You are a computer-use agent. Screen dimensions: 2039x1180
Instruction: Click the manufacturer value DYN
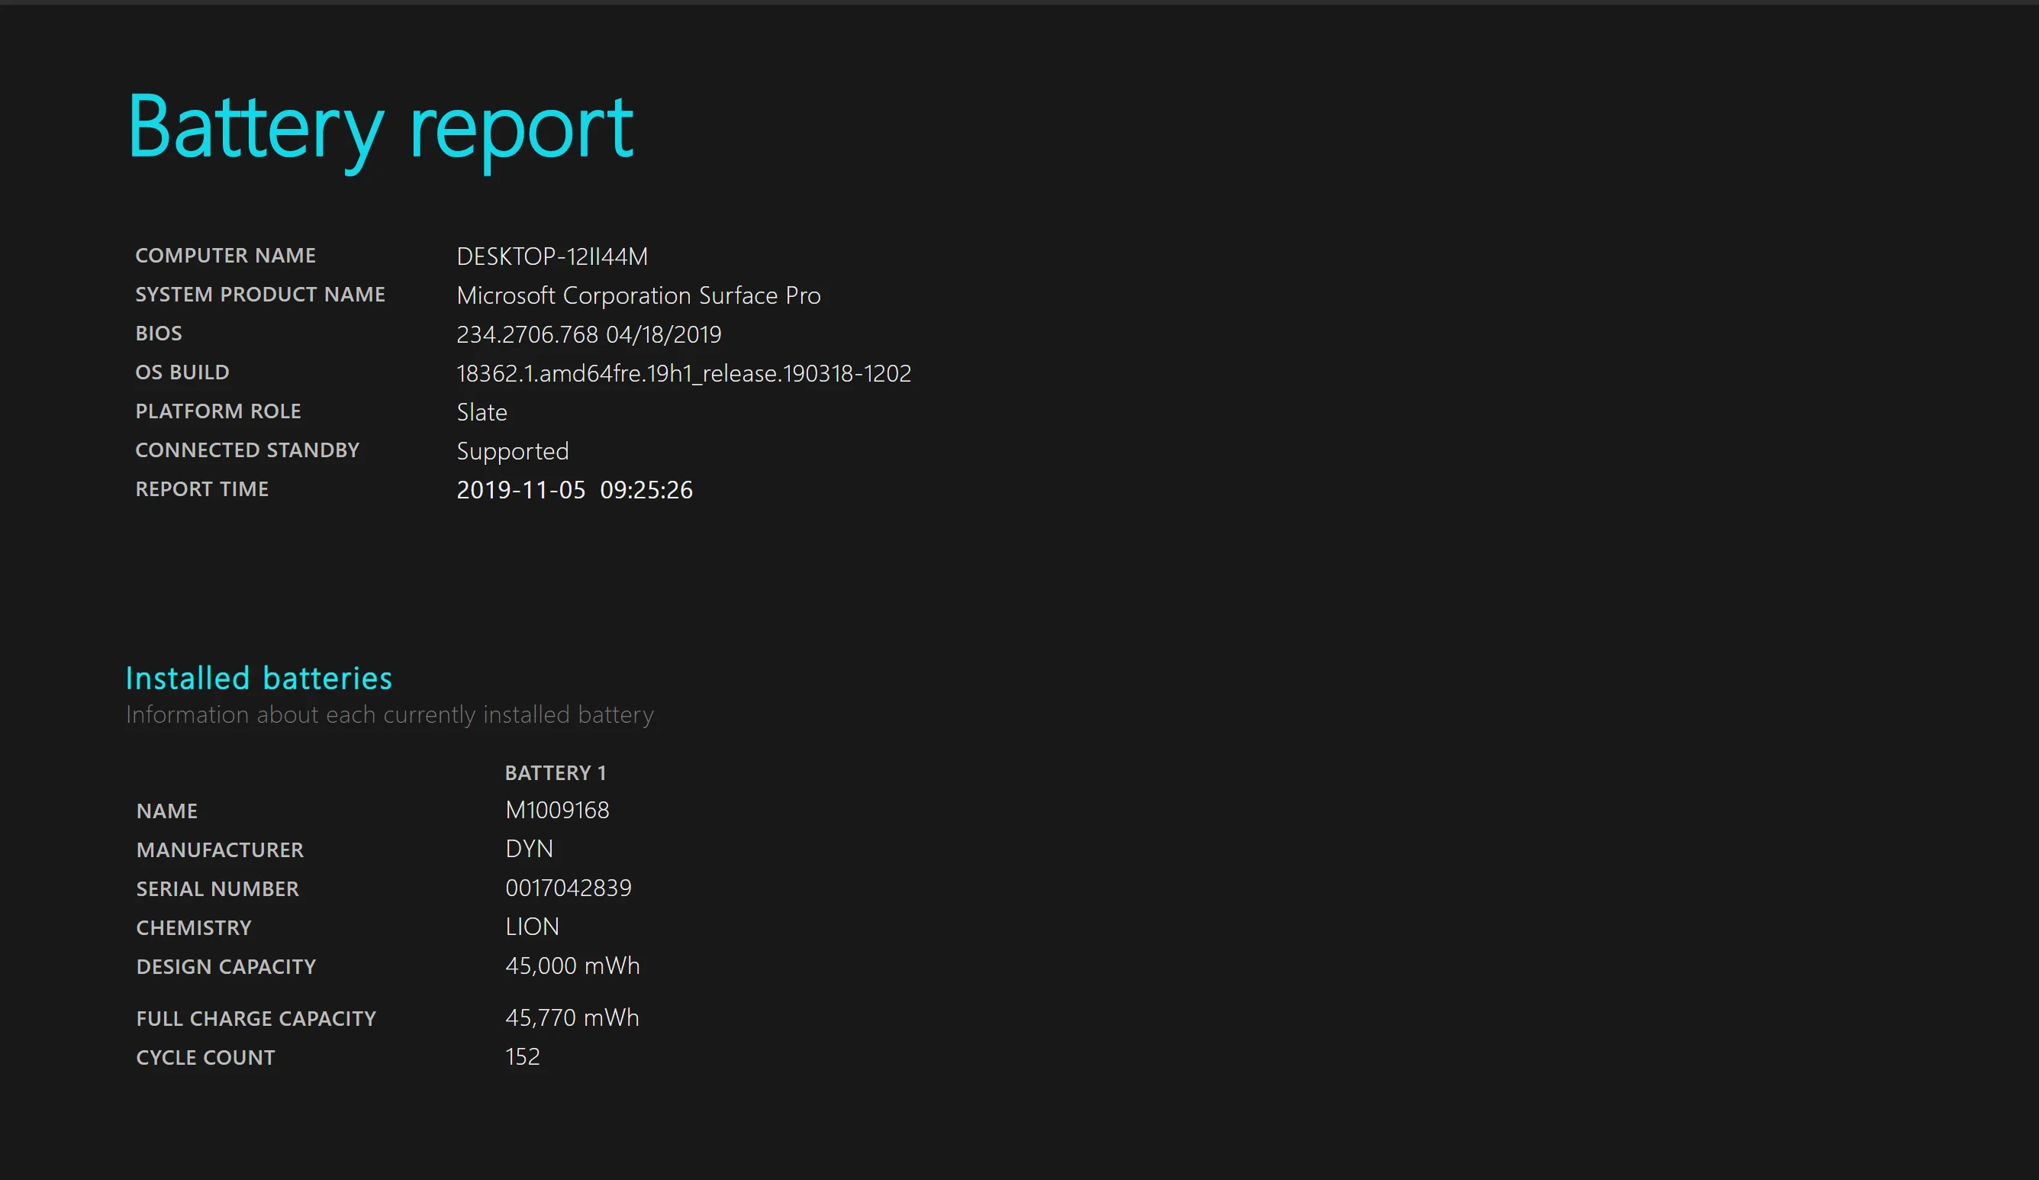click(529, 849)
